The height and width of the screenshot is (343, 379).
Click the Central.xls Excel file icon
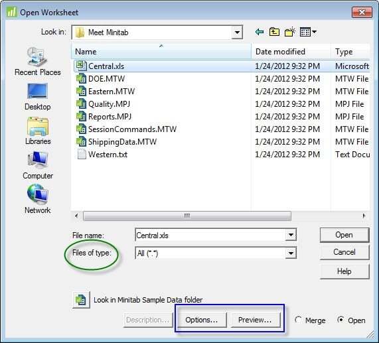81,66
